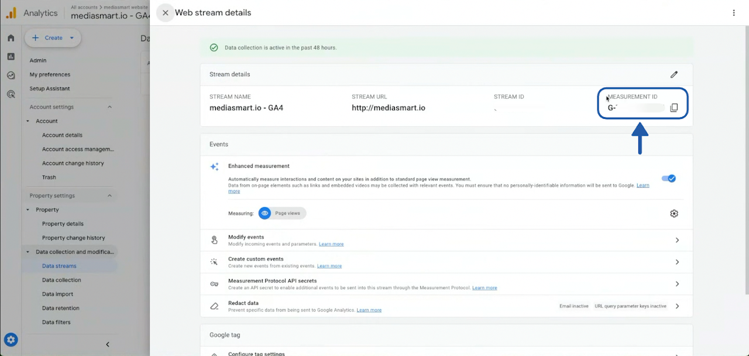The width and height of the screenshot is (749, 356).
Task: Open the three-dot more options menu
Action: (734, 13)
